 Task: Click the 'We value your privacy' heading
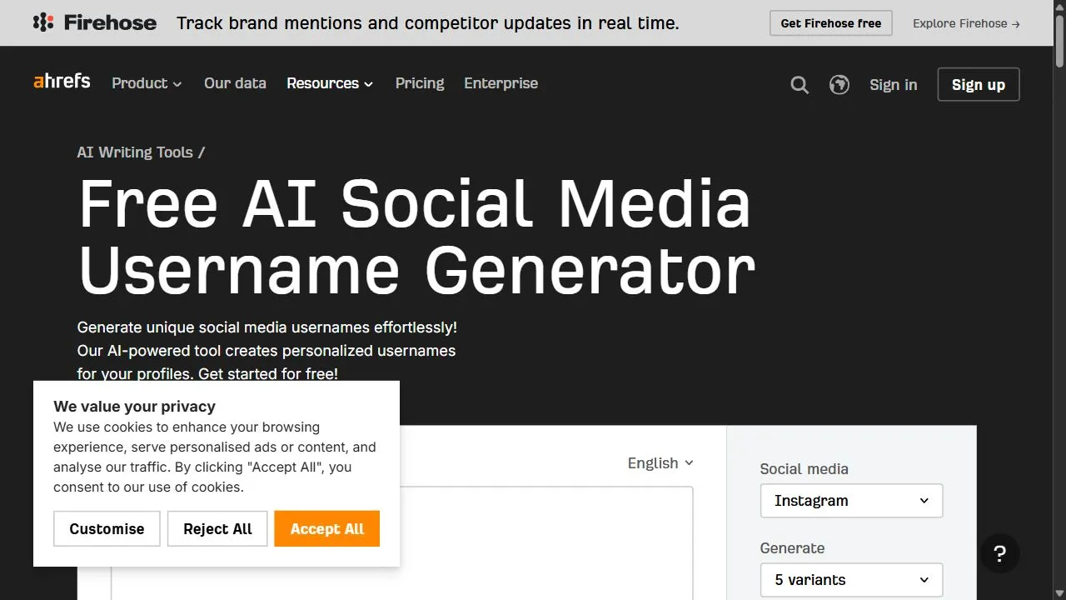tap(135, 407)
